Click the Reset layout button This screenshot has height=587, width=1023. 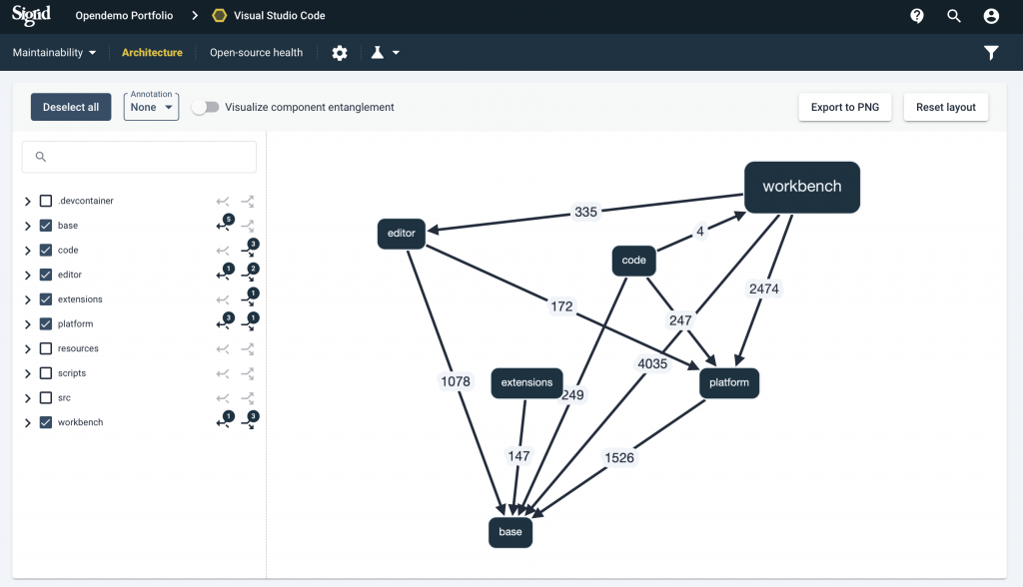946,107
